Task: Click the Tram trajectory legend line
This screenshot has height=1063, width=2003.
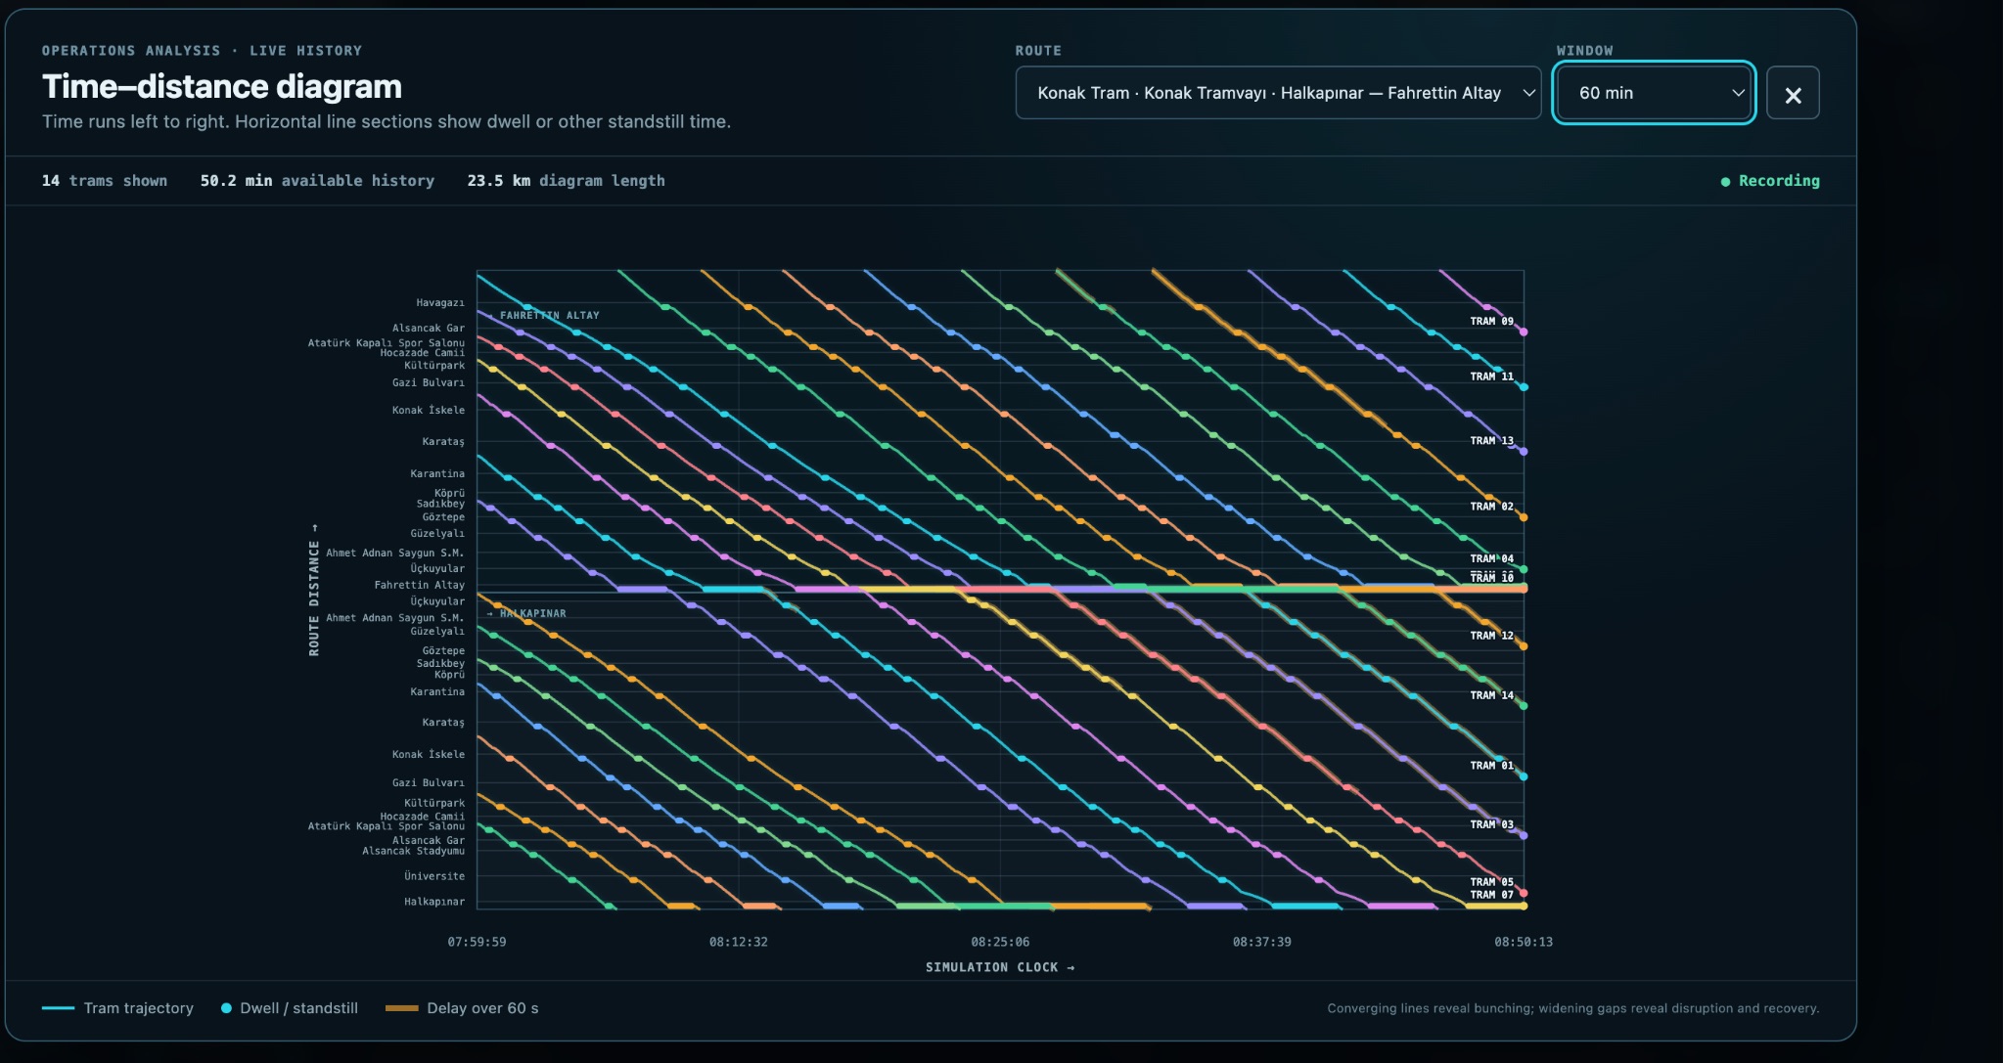Action: (x=58, y=1008)
